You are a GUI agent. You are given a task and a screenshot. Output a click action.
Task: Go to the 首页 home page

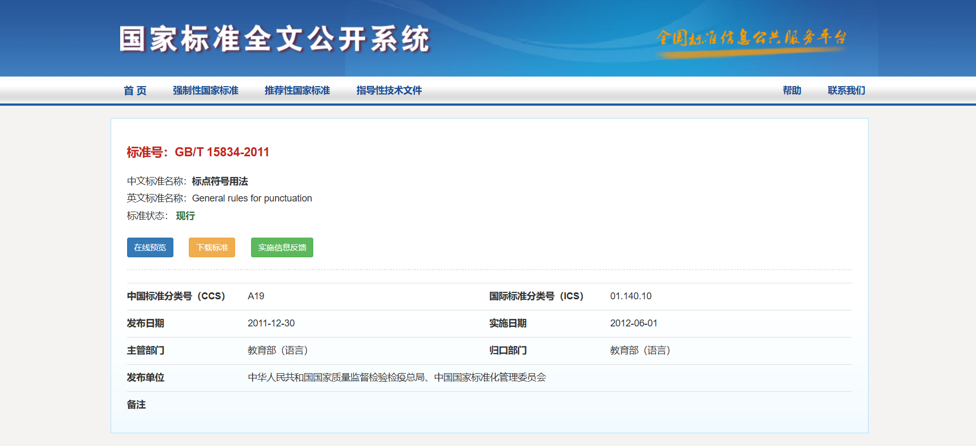135,90
